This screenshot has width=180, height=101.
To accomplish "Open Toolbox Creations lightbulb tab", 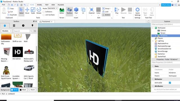I will pos(32,26).
